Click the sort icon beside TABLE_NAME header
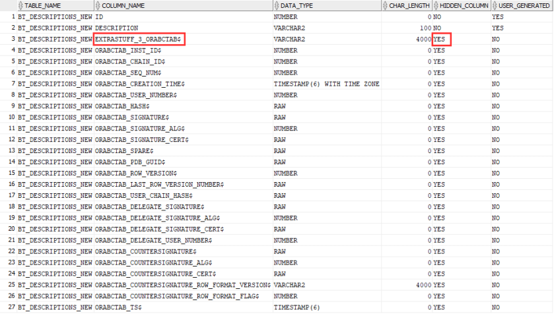This screenshot has height=314, width=554. (20, 5)
